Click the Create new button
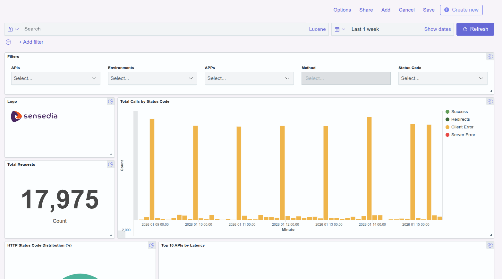Viewport: 502px width, 279px height. (x=461, y=10)
